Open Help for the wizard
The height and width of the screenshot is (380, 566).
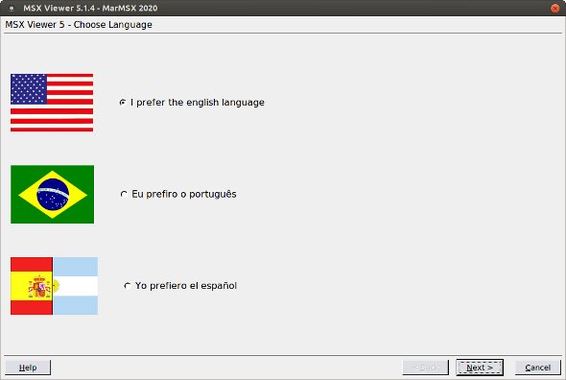click(28, 368)
